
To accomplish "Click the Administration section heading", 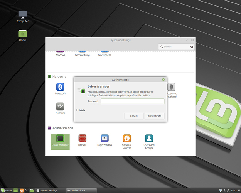I will pos(63,128).
